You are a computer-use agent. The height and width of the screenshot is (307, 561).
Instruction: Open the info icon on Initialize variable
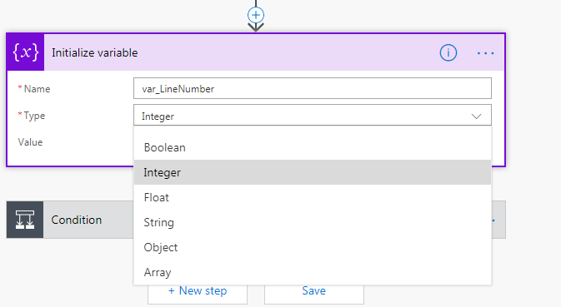[448, 53]
